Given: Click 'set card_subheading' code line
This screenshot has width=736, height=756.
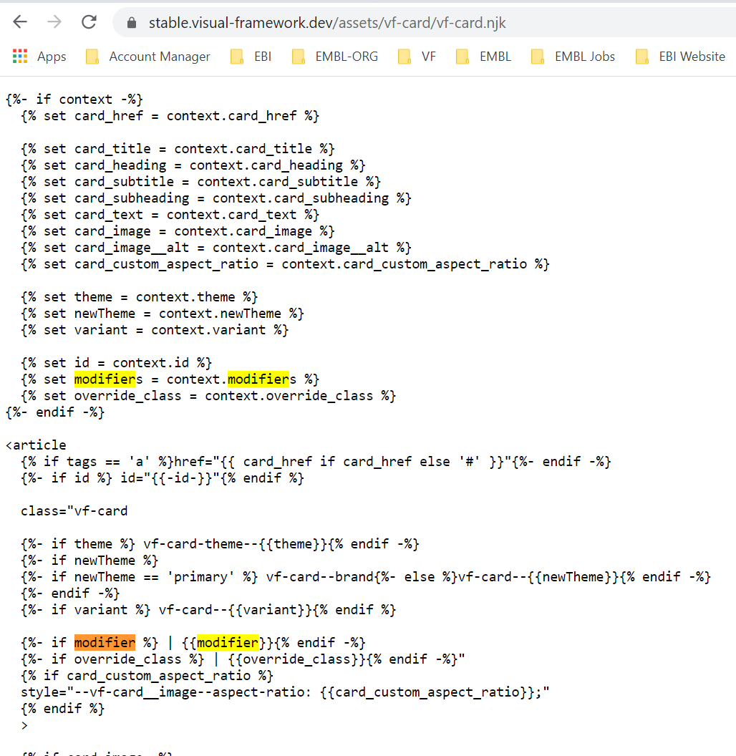Looking at the screenshot, I should coord(216,198).
